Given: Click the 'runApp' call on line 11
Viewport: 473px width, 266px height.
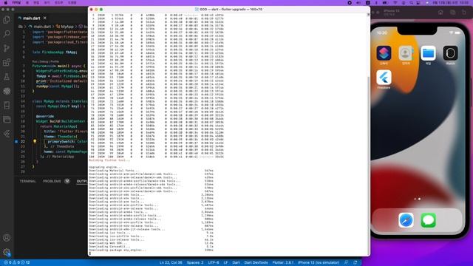Looking at the screenshot, I should [x=42, y=86].
